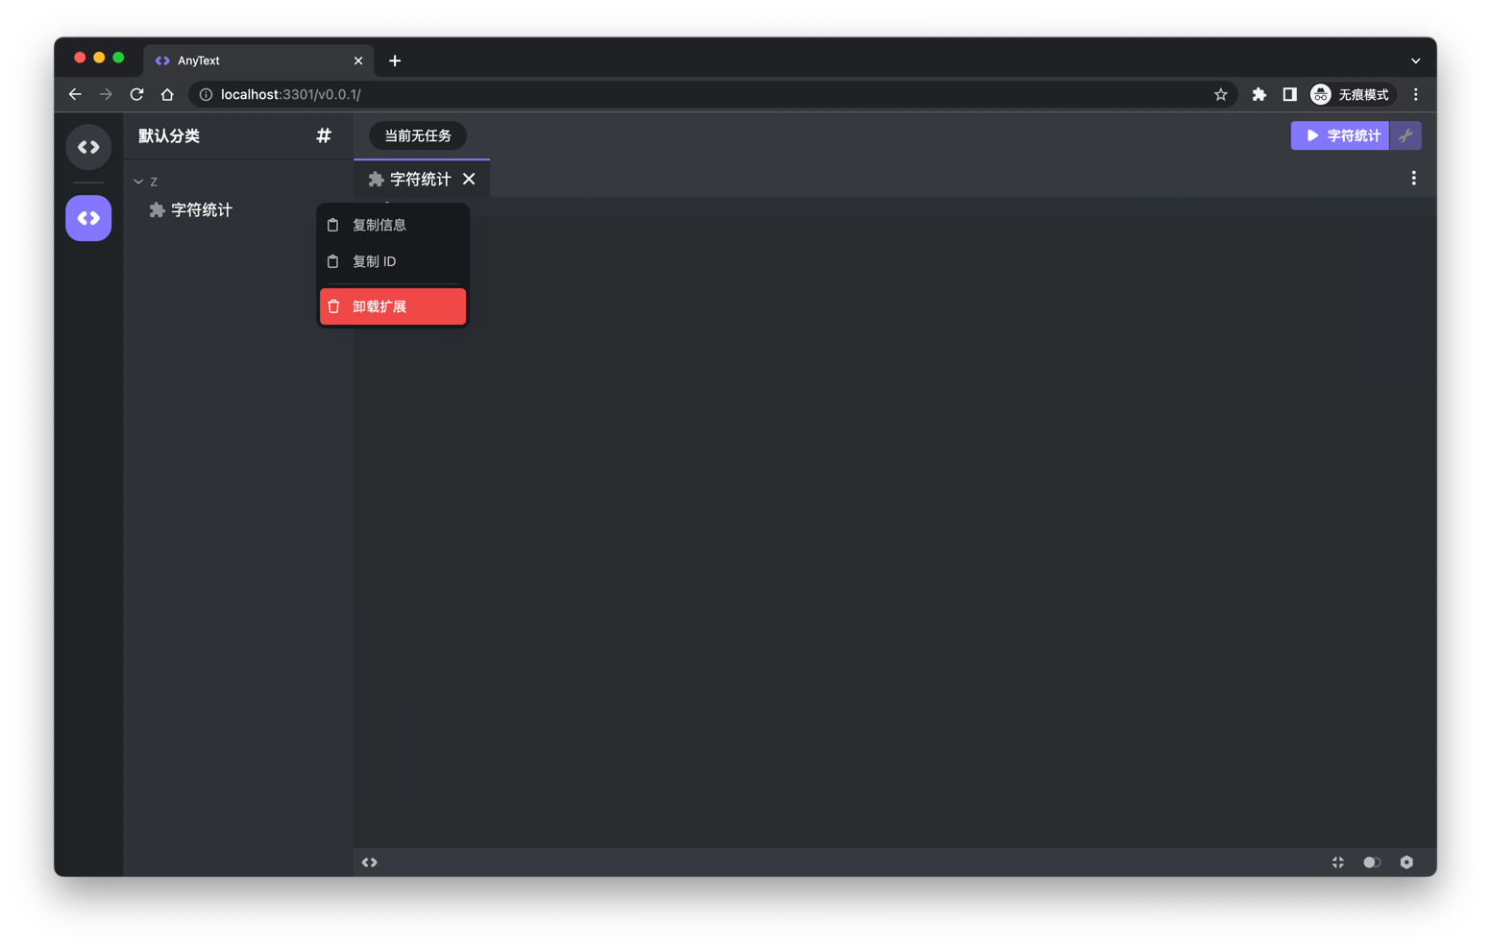Open settings hexagon icon in bottom bar
The width and height of the screenshot is (1491, 948).
1406,863
